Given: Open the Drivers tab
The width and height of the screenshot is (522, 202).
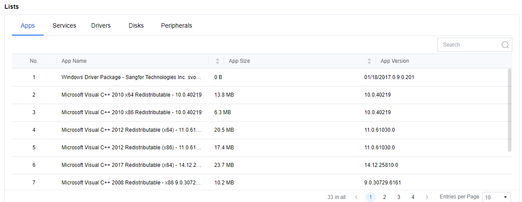Looking at the screenshot, I should click(101, 25).
